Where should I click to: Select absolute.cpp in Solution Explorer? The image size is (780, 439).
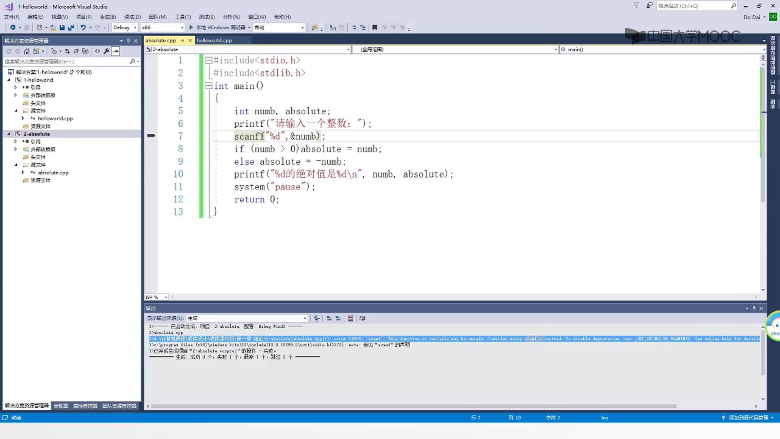pyautogui.click(x=53, y=172)
